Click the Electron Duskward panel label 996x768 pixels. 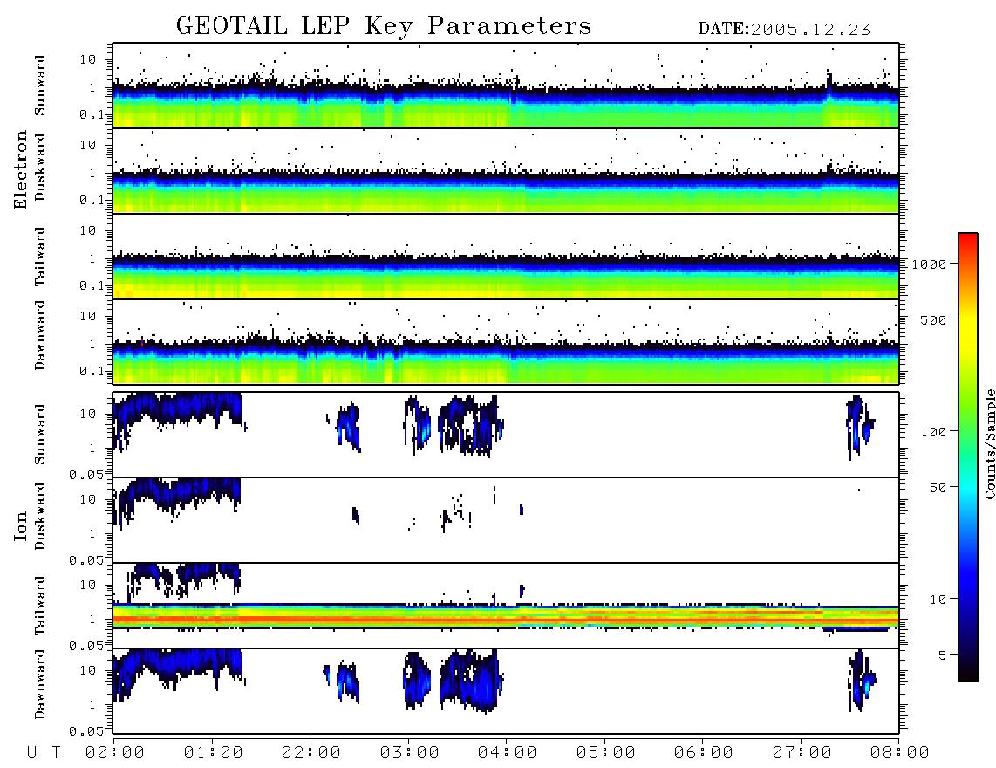(x=40, y=168)
